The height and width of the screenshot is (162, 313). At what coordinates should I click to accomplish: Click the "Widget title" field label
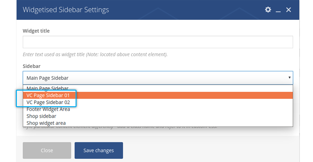pyautogui.click(x=36, y=31)
